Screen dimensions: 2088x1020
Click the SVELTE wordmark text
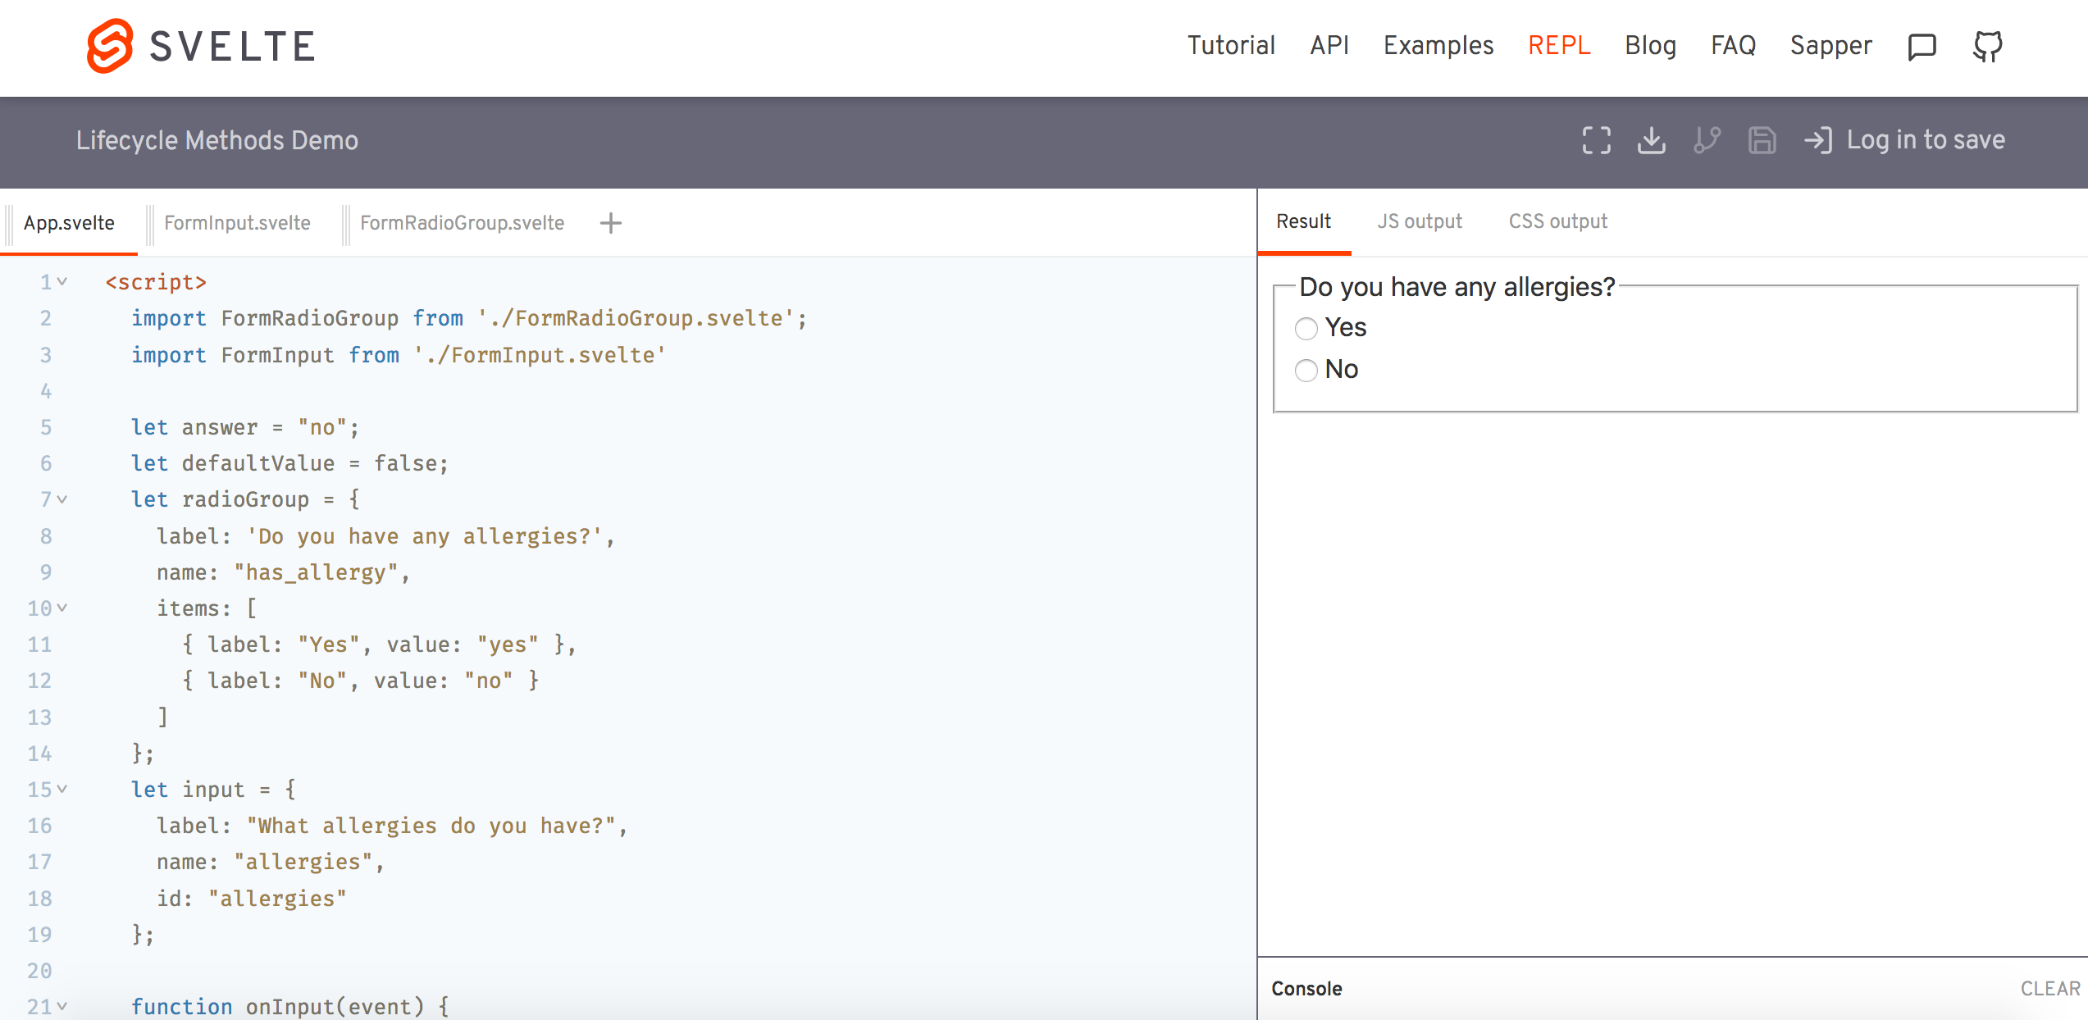[x=233, y=47]
